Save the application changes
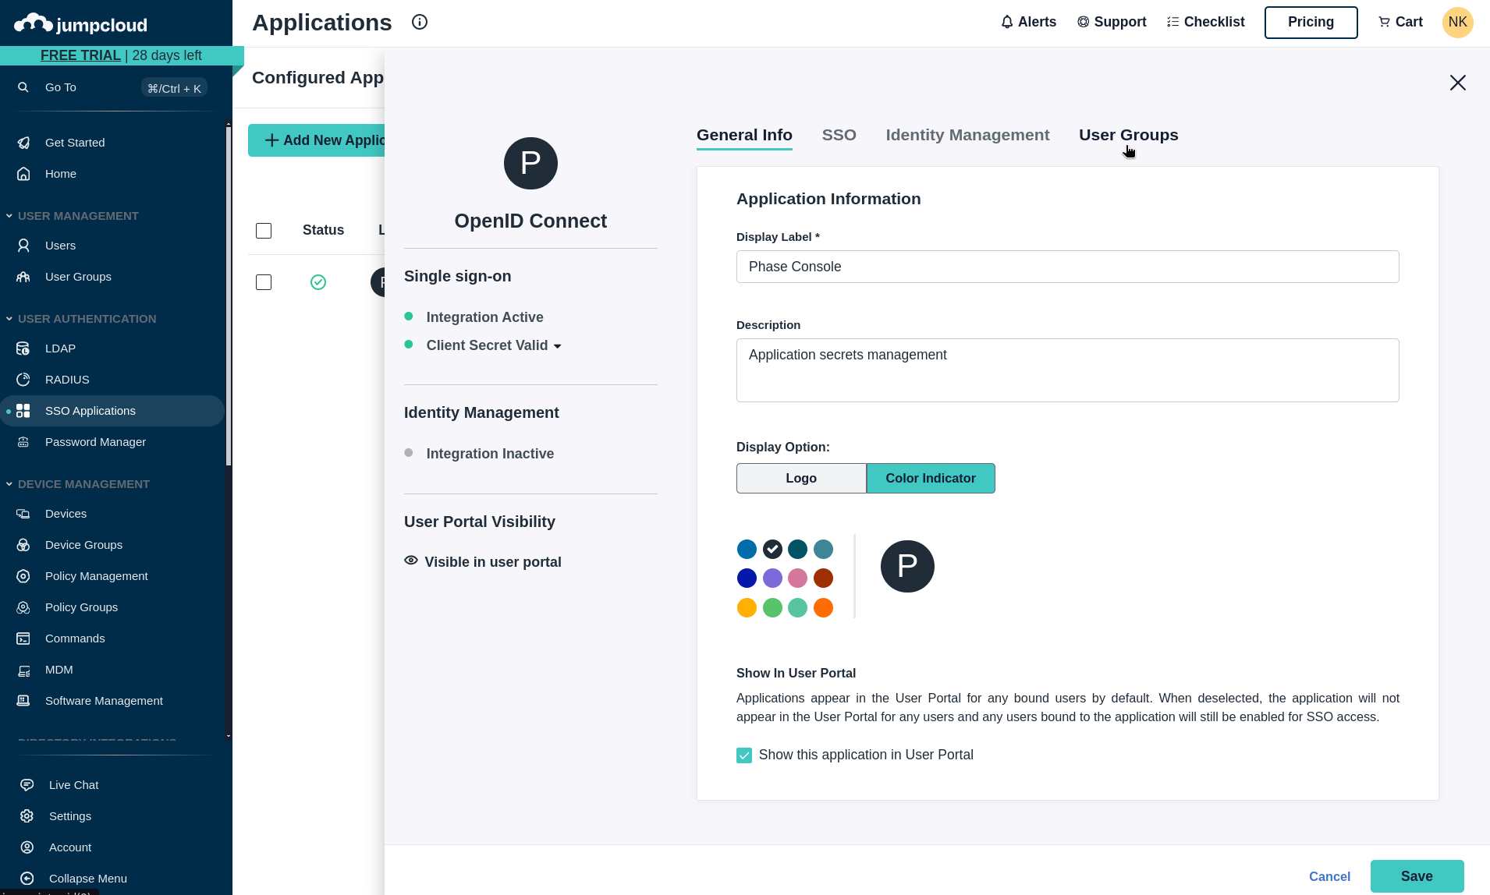This screenshot has height=895, width=1490. [x=1417, y=876]
